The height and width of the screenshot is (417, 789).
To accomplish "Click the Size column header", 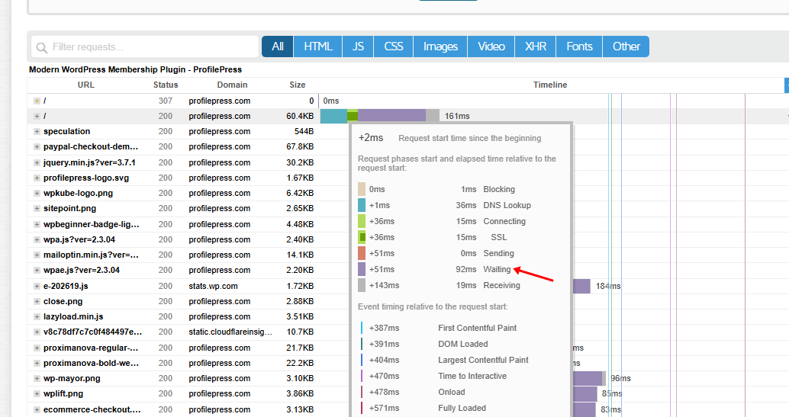I will (x=298, y=85).
